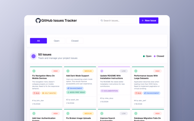194x121 pixels.
Task: Focus the Search issues field
Action: click(118, 21)
